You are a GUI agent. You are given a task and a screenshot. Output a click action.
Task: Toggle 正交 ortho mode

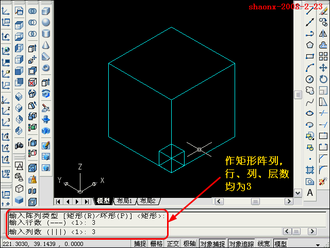[173, 243]
